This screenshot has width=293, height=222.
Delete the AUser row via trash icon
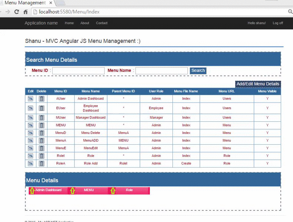click(x=42, y=98)
